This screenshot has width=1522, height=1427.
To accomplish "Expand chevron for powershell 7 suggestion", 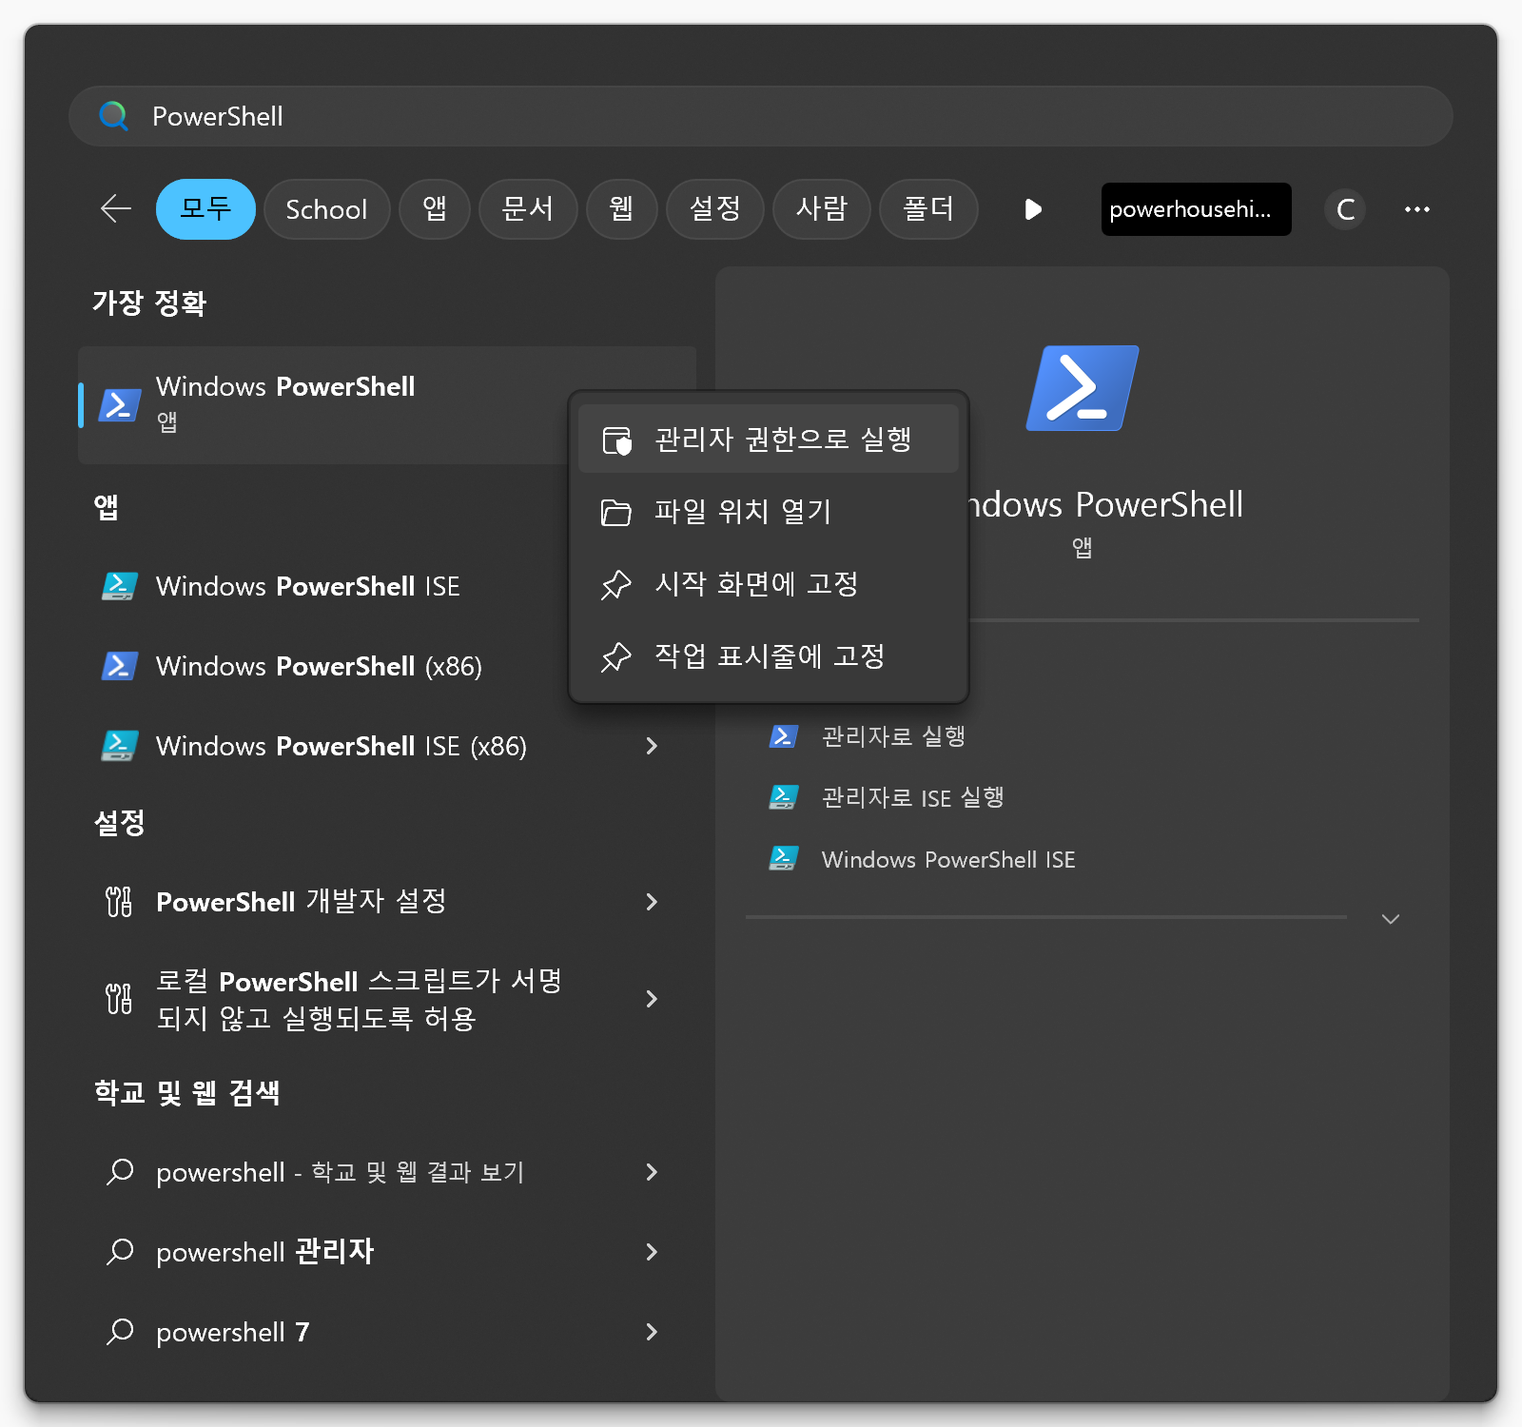I will coord(652,1332).
